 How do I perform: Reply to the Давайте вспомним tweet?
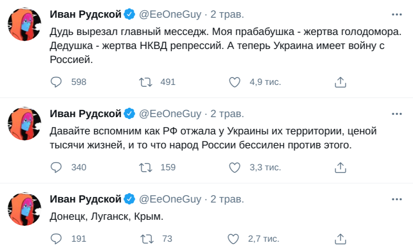tap(56, 167)
